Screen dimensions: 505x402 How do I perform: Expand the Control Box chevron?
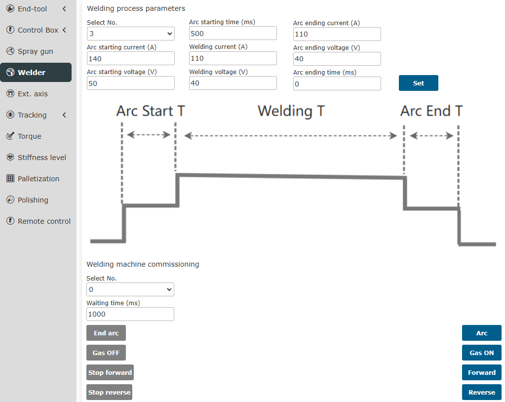coord(64,30)
